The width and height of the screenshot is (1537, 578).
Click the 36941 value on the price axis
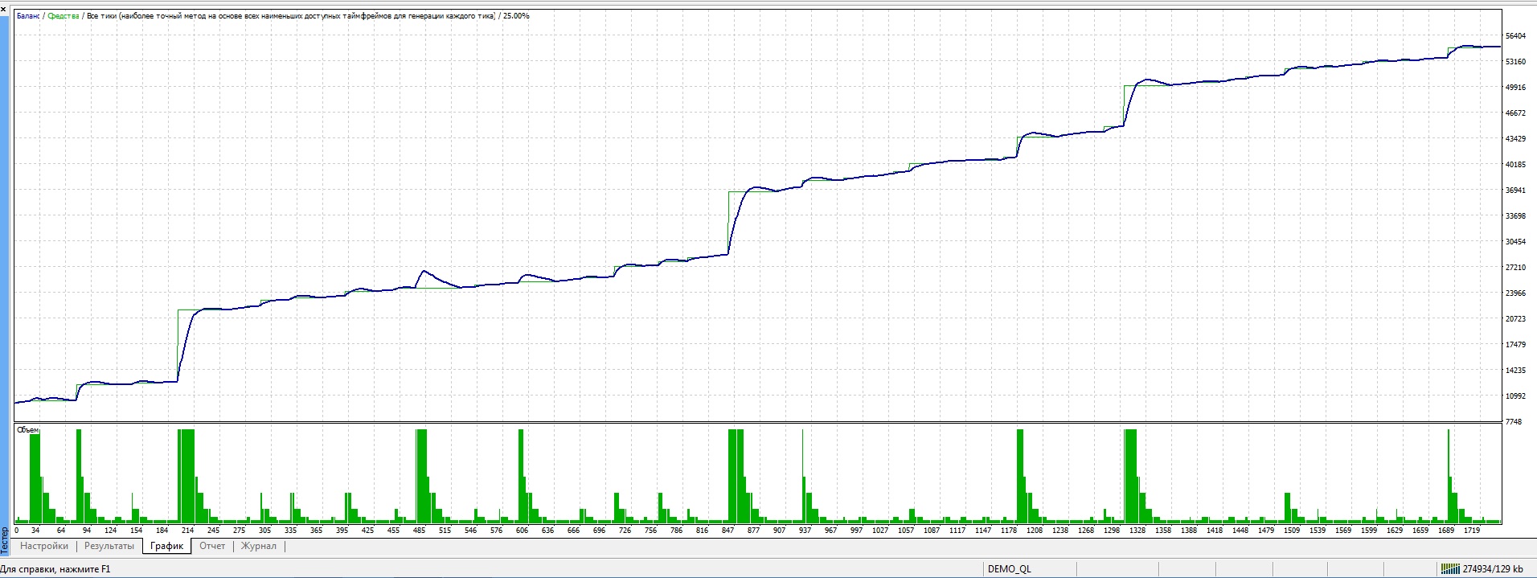click(x=1515, y=191)
